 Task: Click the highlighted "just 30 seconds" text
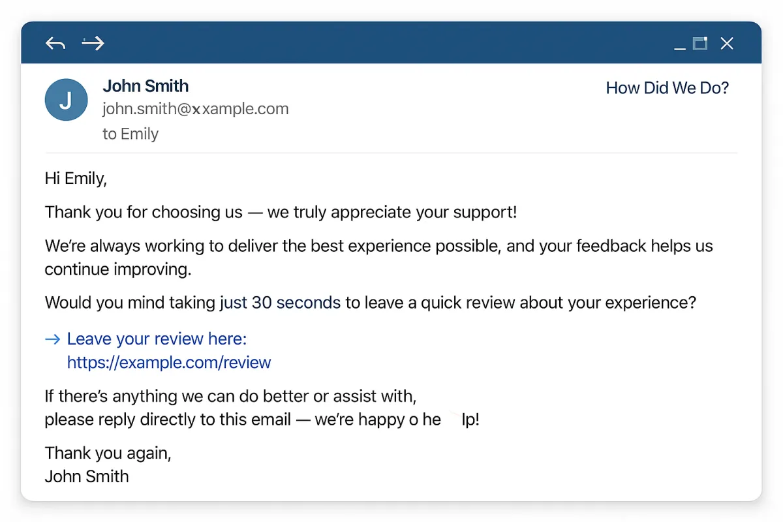pyautogui.click(x=280, y=303)
